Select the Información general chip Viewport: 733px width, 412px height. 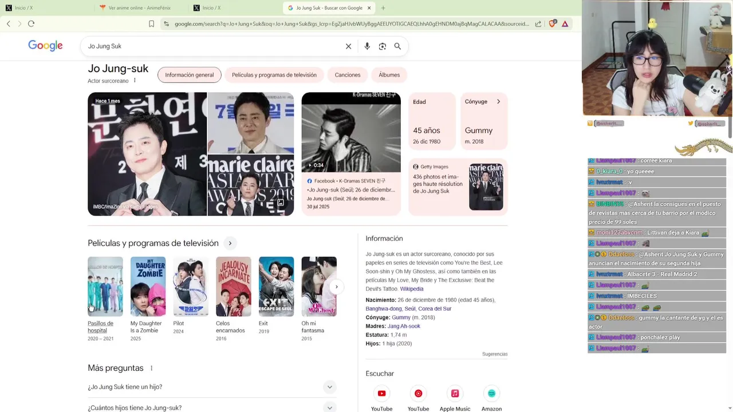pyautogui.click(x=189, y=75)
